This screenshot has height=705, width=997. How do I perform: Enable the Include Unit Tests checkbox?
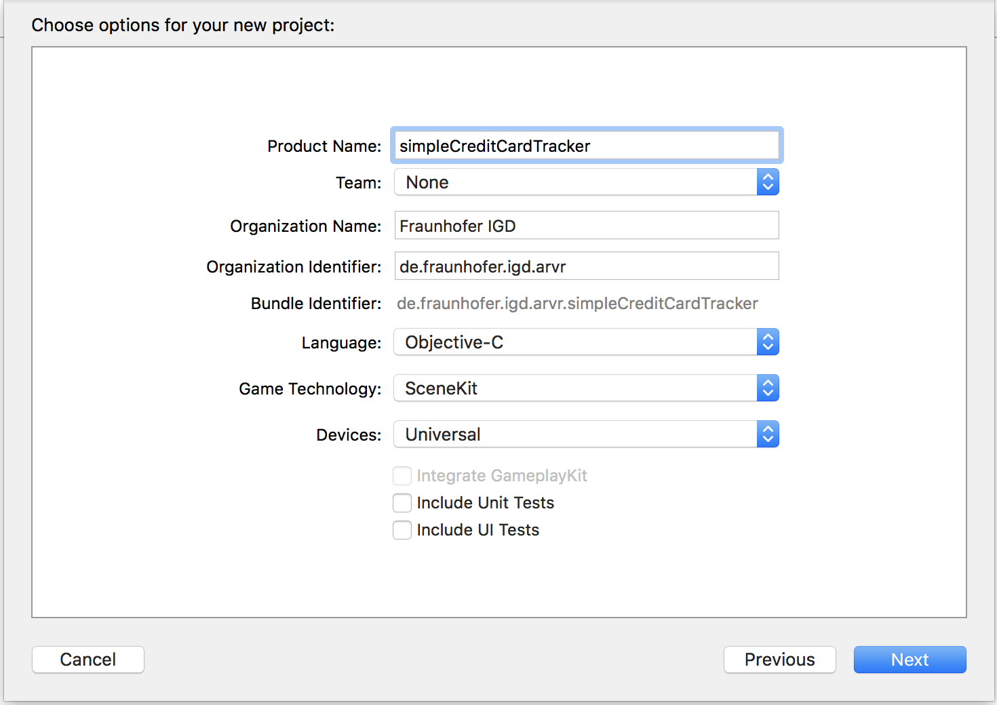[x=402, y=503]
